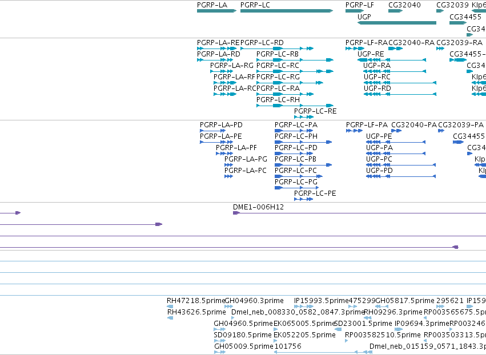Open protein PGRP-LC-PD
The width and height of the screenshot is (486, 355).
tap(294, 154)
